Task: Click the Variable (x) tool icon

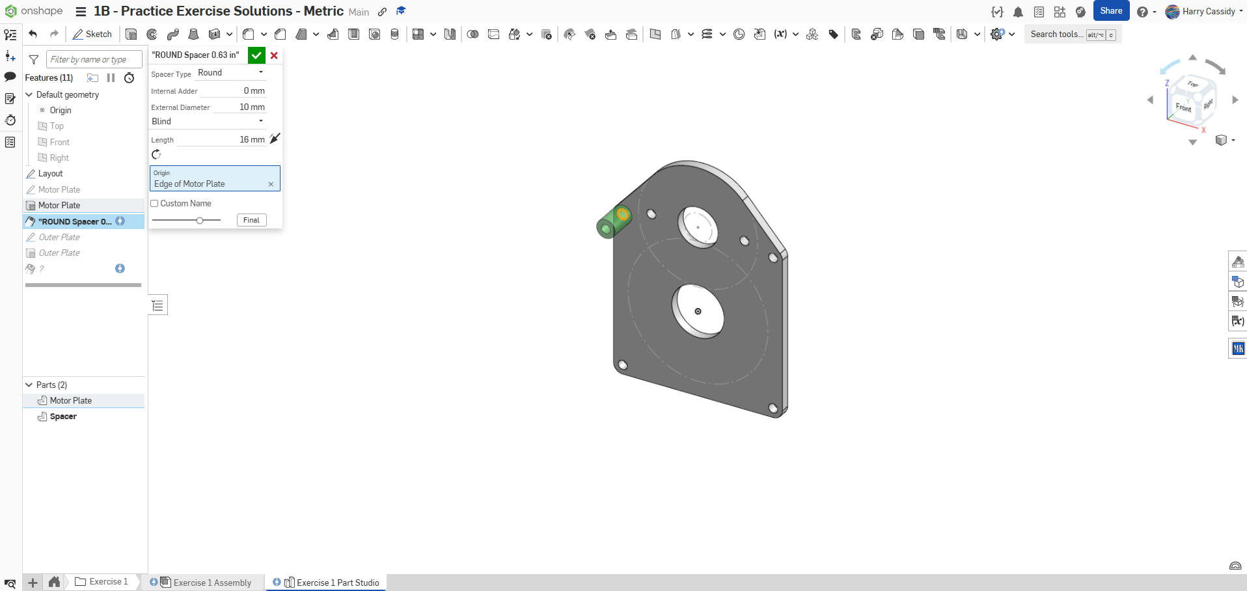Action: (780, 34)
